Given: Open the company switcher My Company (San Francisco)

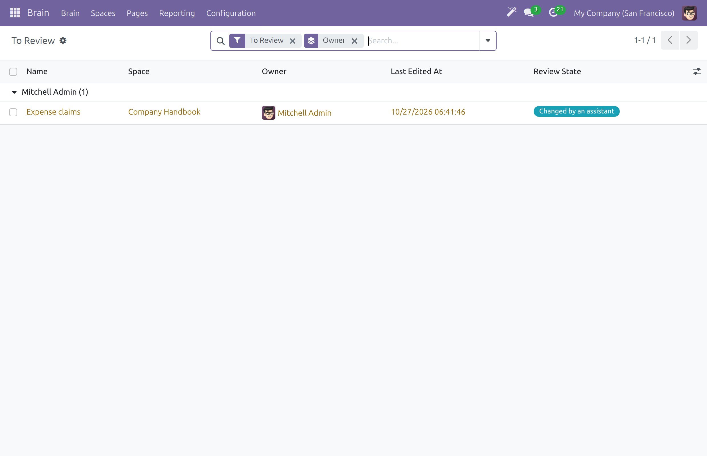Looking at the screenshot, I should pyautogui.click(x=624, y=13).
